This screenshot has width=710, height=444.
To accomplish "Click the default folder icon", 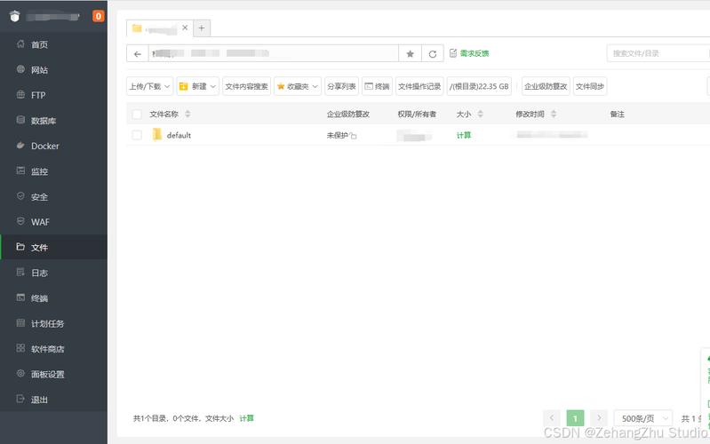I will [156, 134].
